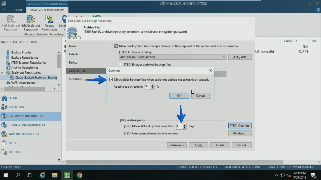Screen dimensions: 321x180
Task: Open the Archive repository dropdown
Action: (224, 57)
